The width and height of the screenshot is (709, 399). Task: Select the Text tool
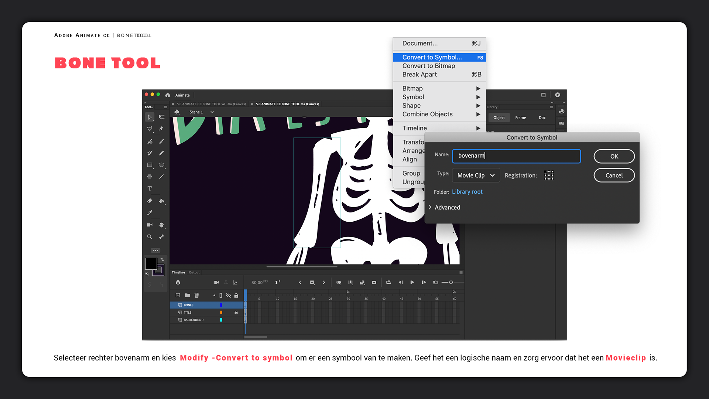150,188
